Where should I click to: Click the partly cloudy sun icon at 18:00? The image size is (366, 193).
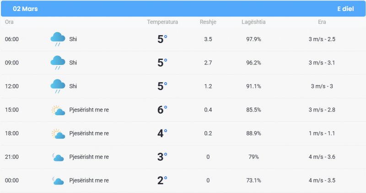tap(58, 134)
